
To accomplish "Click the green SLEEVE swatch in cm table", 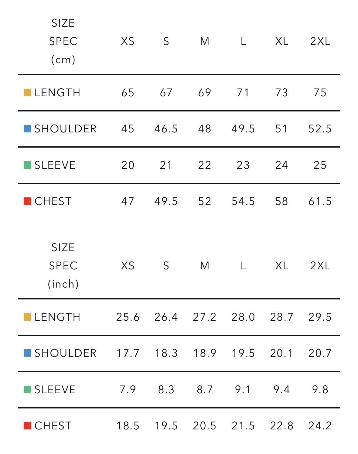I will point(28,165).
